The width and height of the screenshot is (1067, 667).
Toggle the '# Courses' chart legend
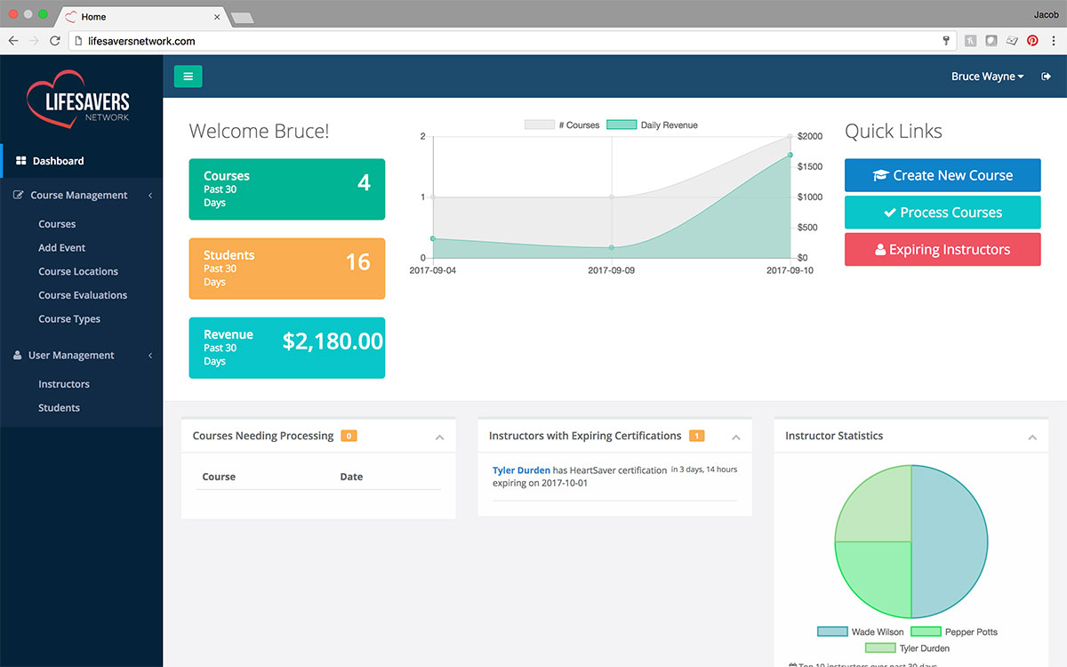(562, 125)
